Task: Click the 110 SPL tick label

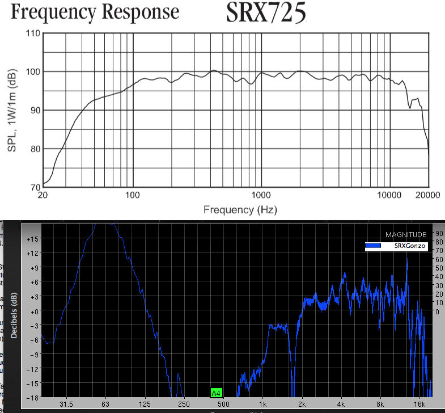Action: (x=33, y=33)
